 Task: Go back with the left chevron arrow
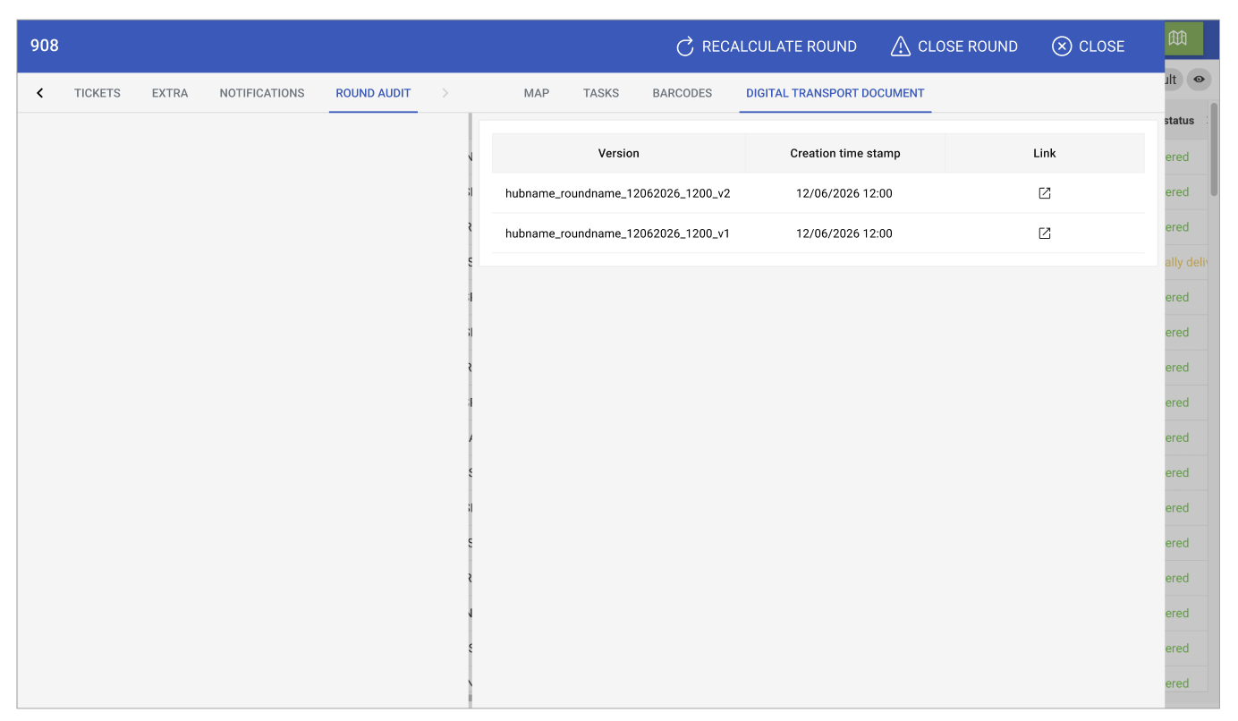pyautogui.click(x=40, y=93)
